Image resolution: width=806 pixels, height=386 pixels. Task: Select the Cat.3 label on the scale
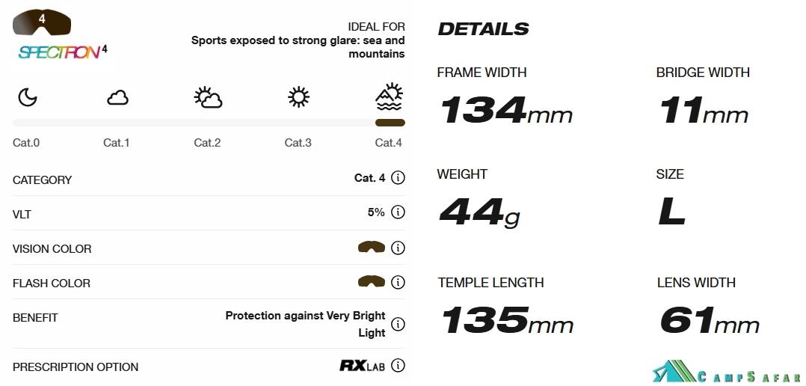click(298, 143)
